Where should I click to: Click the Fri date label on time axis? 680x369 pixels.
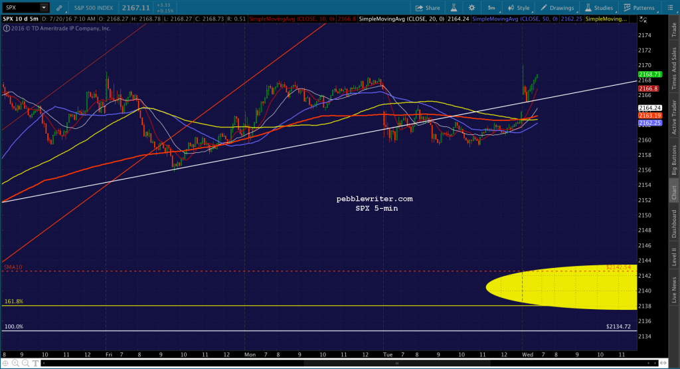coord(109,354)
